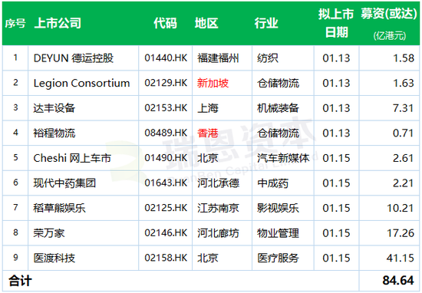Click the fundraising value 7.31
The image size is (422, 293).
click(404, 108)
